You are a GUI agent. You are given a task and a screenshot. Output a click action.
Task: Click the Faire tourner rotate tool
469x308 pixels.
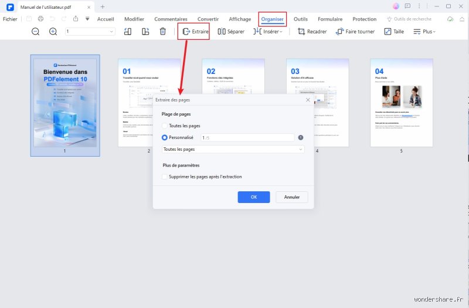tap(355, 32)
